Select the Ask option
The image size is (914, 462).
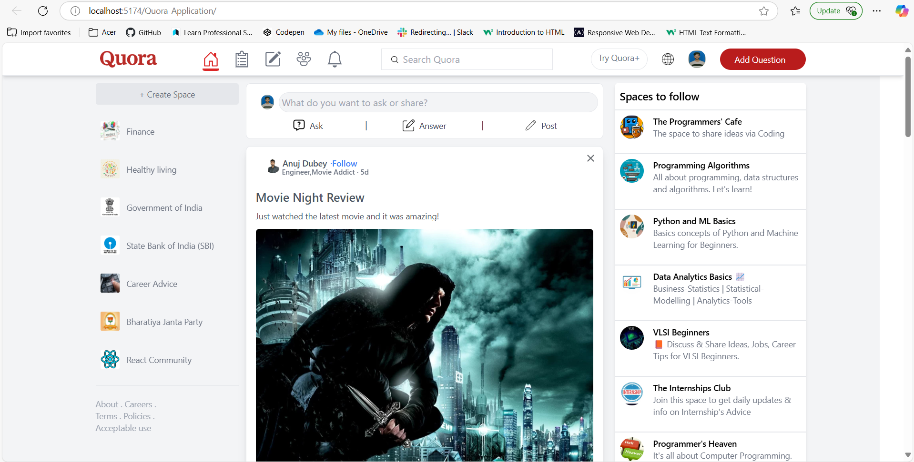coord(308,126)
